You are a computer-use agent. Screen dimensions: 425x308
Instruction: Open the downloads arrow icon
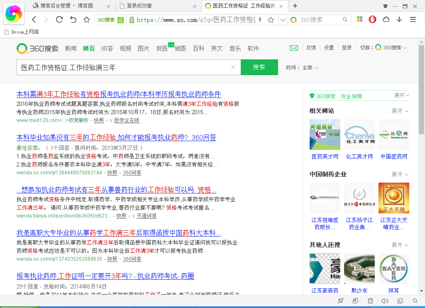[399, 19]
